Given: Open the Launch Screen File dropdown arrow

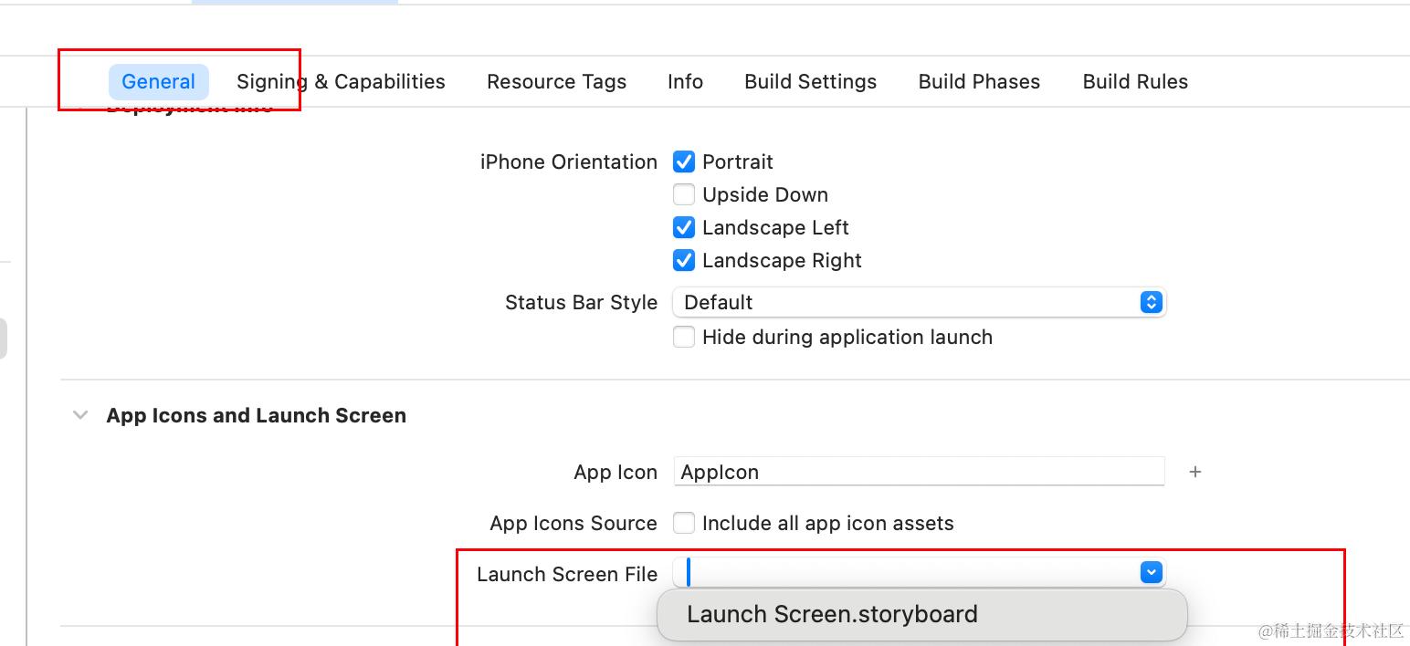Looking at the screenshot, I should click(1151, 572).
